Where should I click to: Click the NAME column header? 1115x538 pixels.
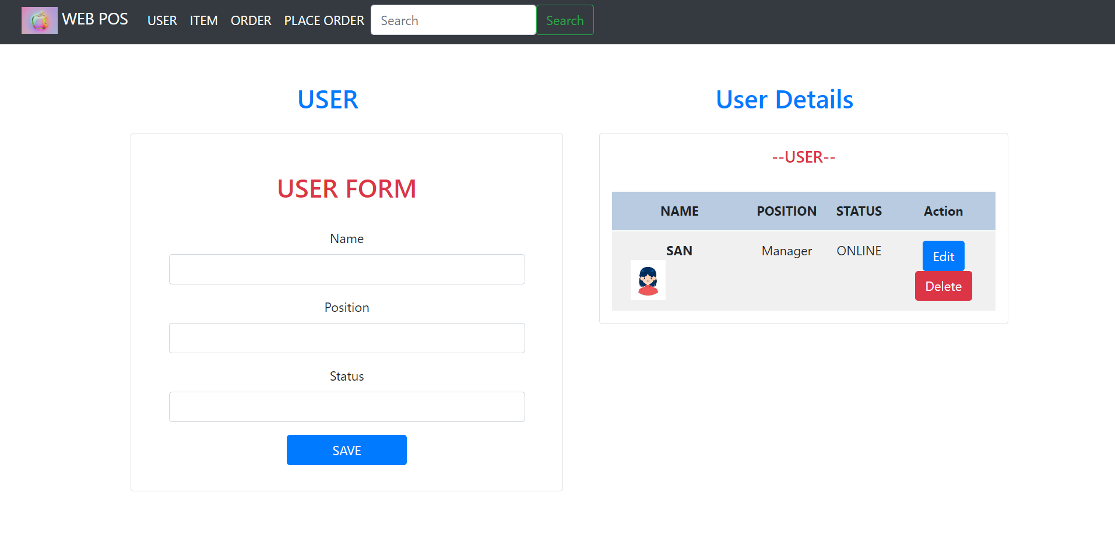coord(679,211)
